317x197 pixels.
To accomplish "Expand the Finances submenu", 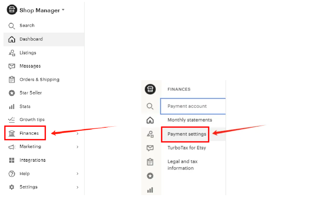I will [77, 134].
